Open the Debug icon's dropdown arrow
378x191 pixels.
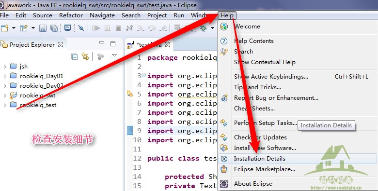point(212,28)
